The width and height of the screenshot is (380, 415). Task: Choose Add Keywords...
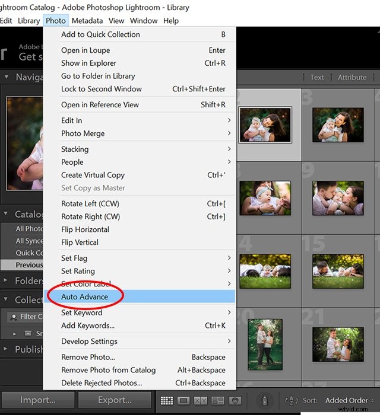pyautogui.click(x=140, y=325)
